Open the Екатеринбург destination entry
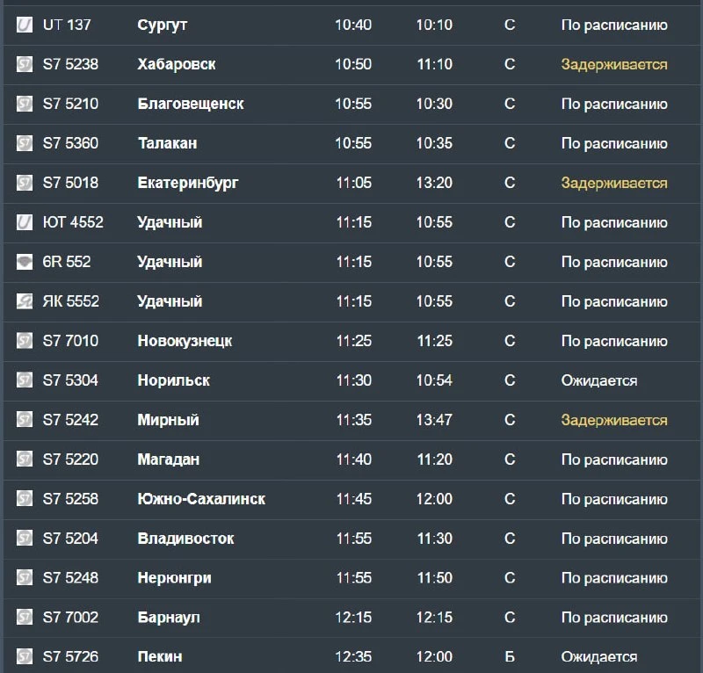 188,183
